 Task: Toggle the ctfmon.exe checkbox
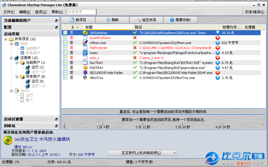tap(65, 43)
